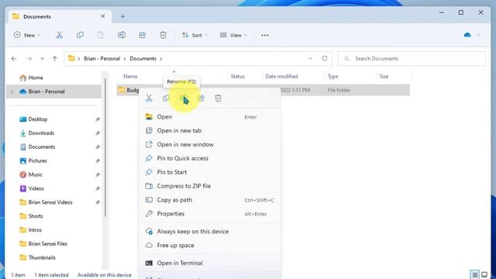This screenshot has height=279, width=496.
Task: Select Open in Terminal
Action: pyautogui.click(x=209, y=263)
